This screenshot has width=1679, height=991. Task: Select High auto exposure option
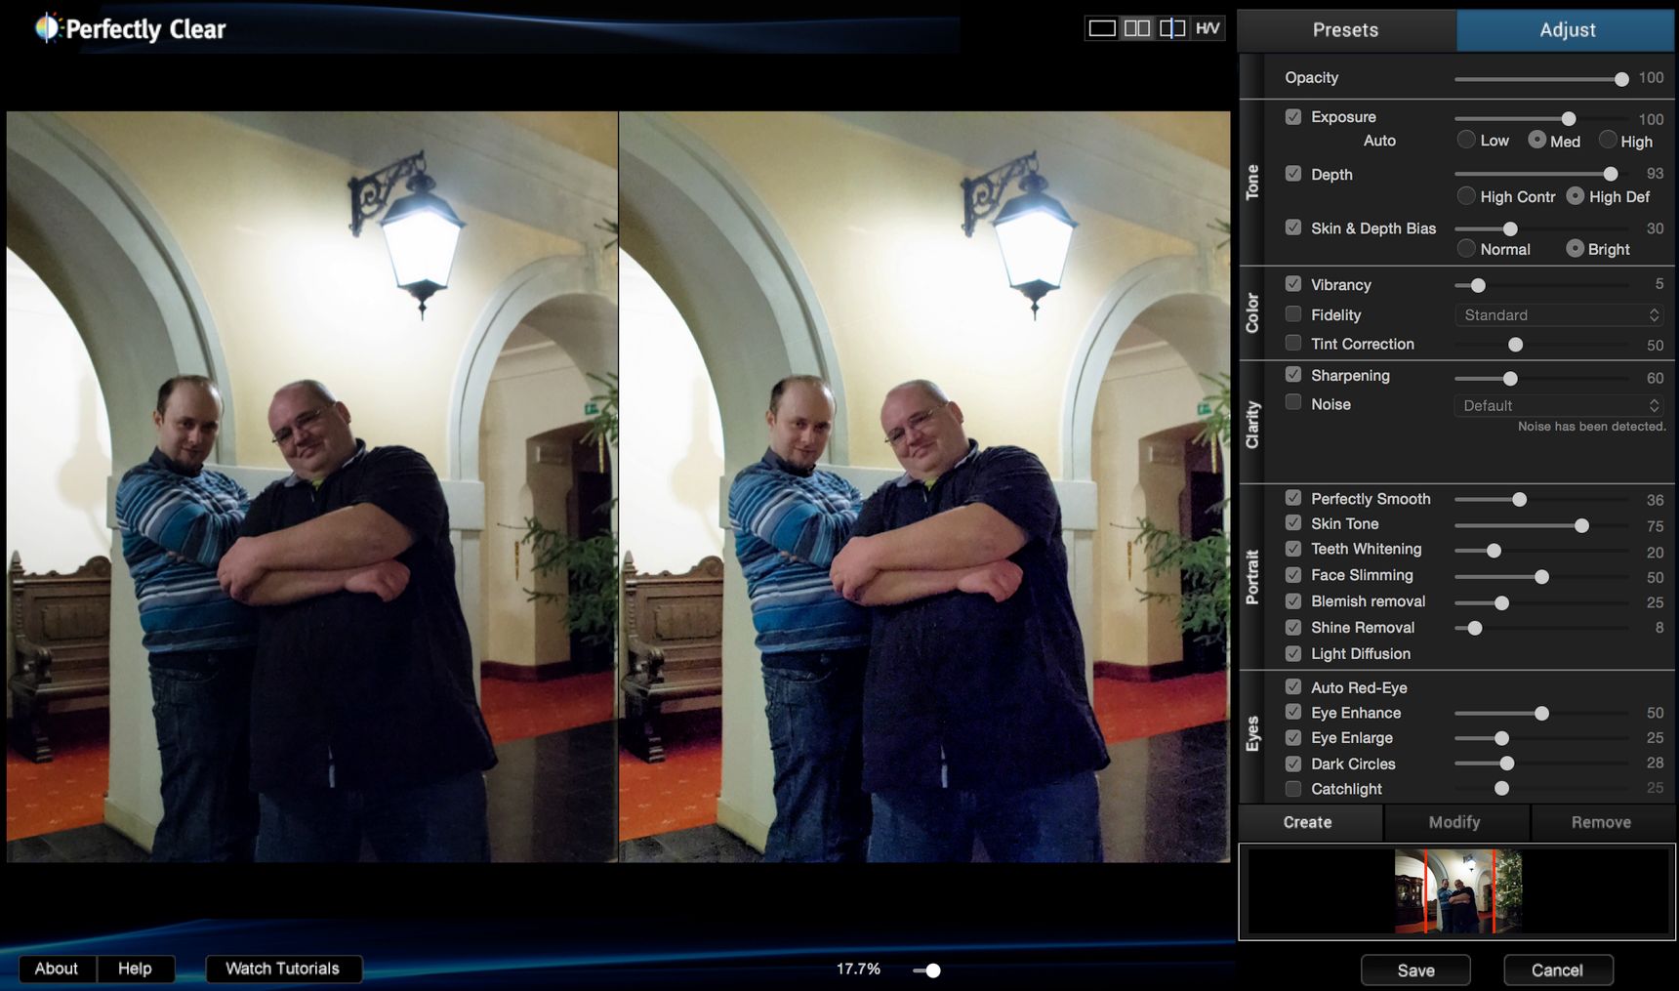[1607, 140]
